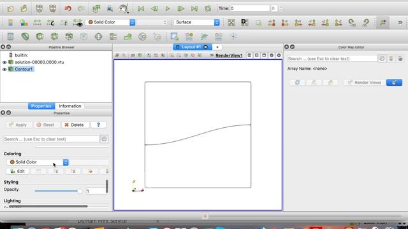Screen dimensions: 408x229
Task: Play the animation
Action: click(x=168, y=9)
